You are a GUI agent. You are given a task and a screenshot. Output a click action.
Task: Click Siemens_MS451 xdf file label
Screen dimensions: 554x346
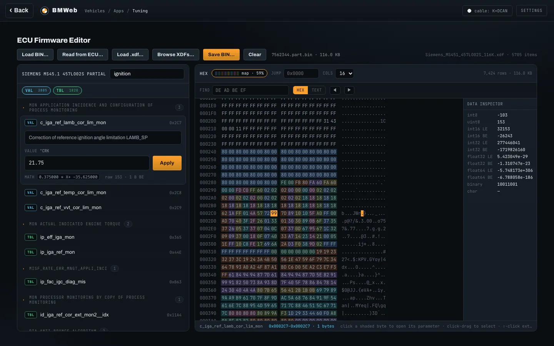click(x=464, y=55)
